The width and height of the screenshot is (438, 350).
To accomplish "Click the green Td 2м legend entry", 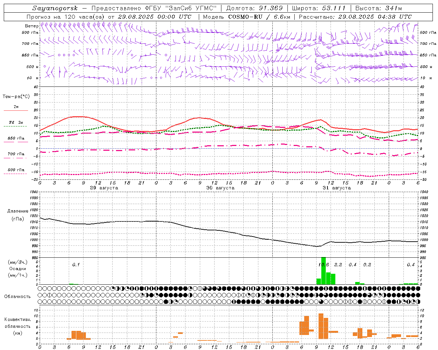I will point(16,122).
